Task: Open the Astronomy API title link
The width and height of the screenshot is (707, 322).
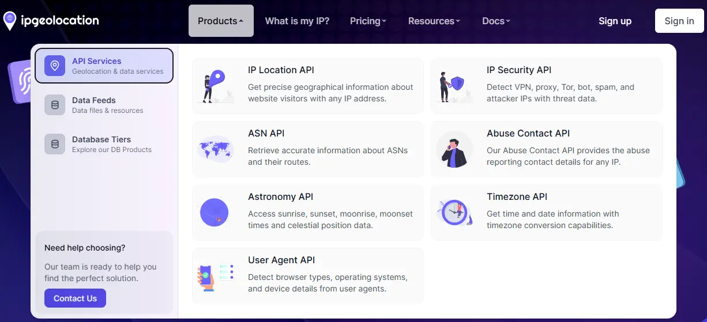Action: (x=280, y=197)
